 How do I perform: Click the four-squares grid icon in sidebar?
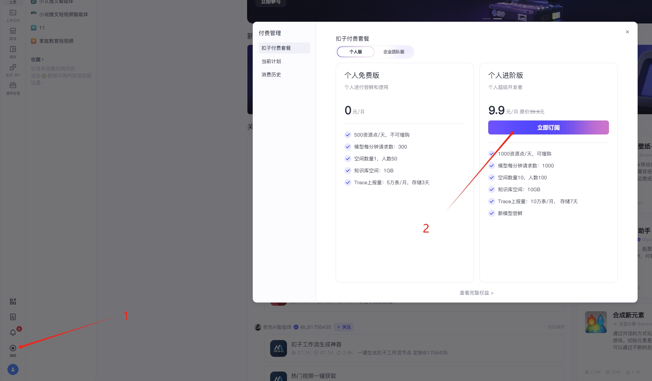[x=13, y=302]
